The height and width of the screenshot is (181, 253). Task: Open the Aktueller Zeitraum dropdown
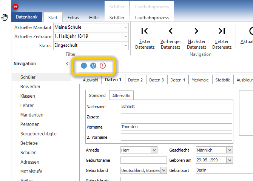126,36
